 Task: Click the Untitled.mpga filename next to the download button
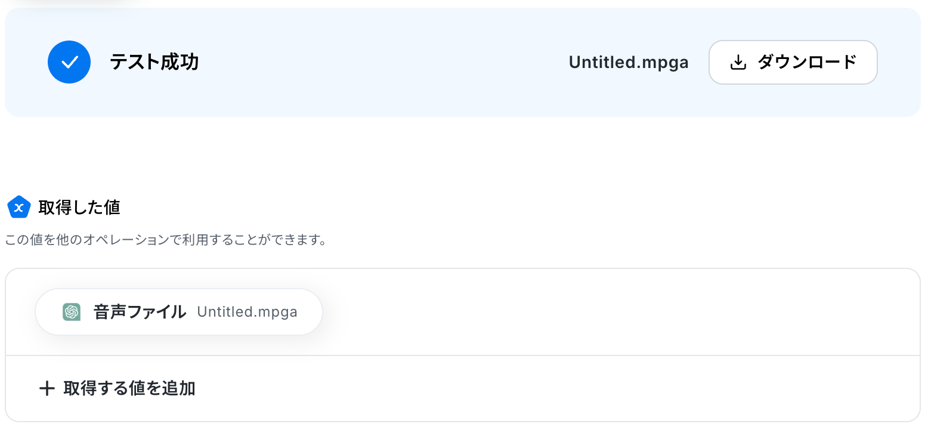(x=629, y=62)
